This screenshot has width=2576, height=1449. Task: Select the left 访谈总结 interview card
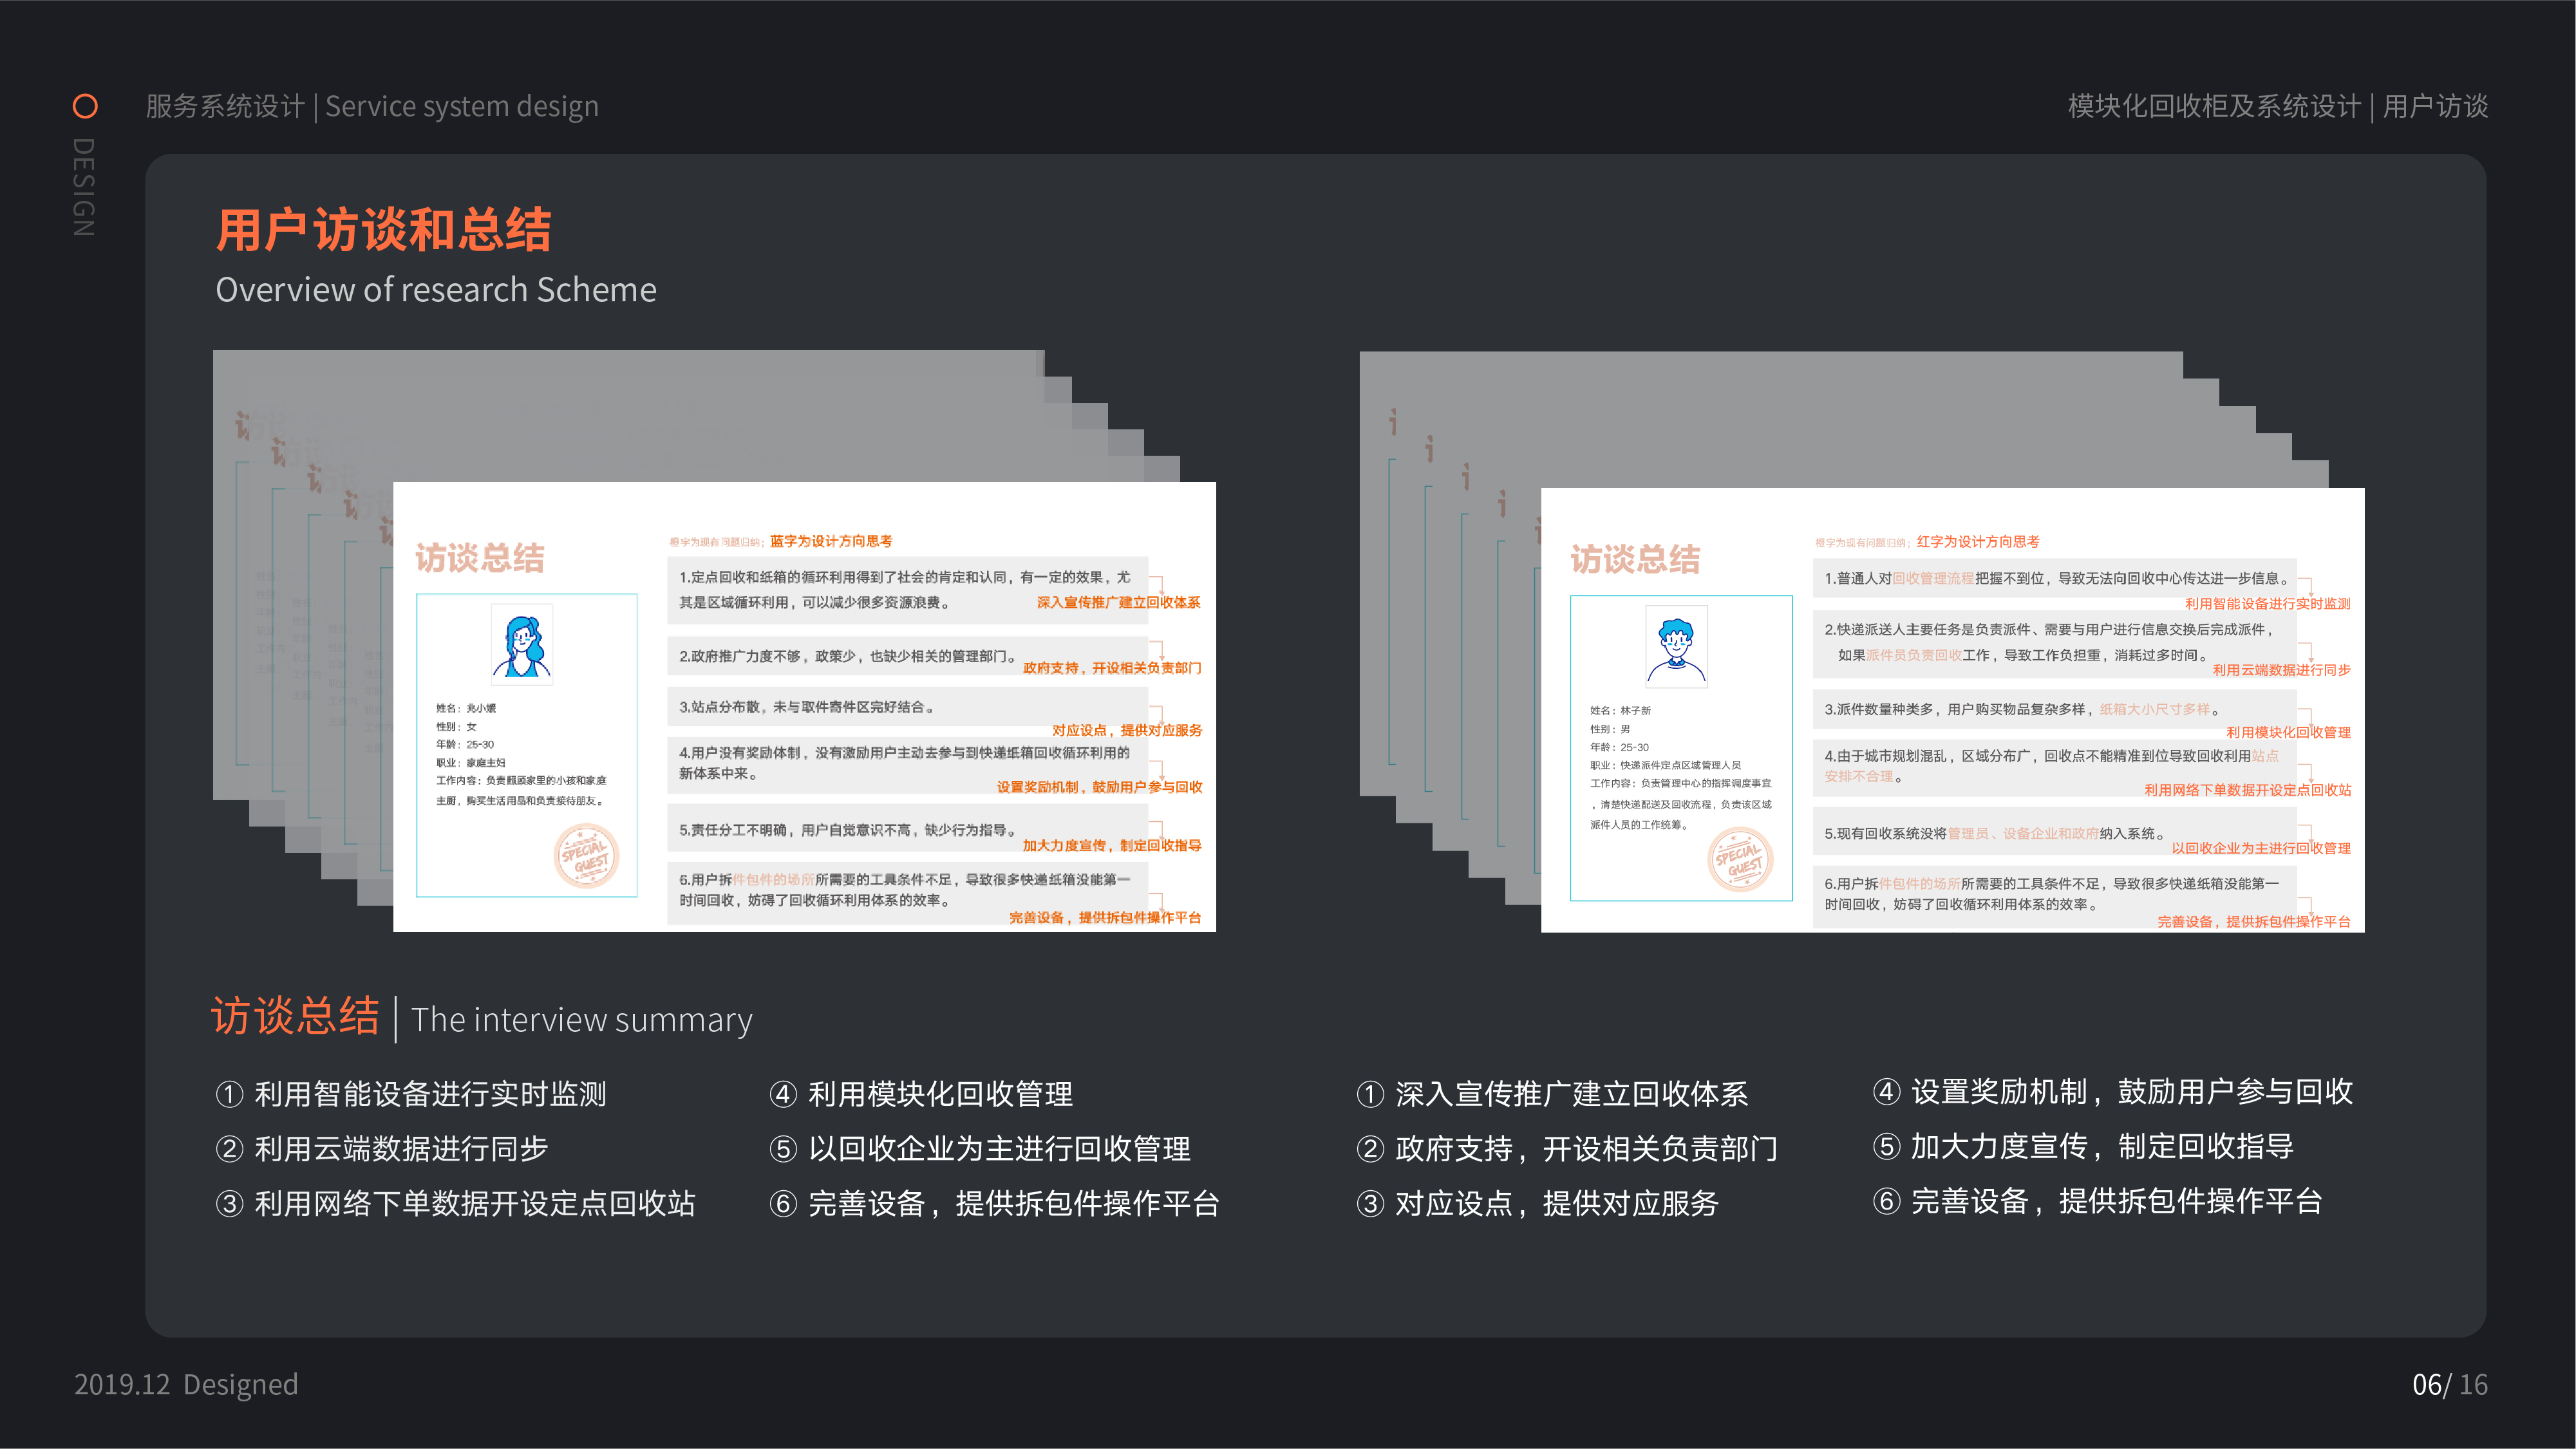click(804, 706)
